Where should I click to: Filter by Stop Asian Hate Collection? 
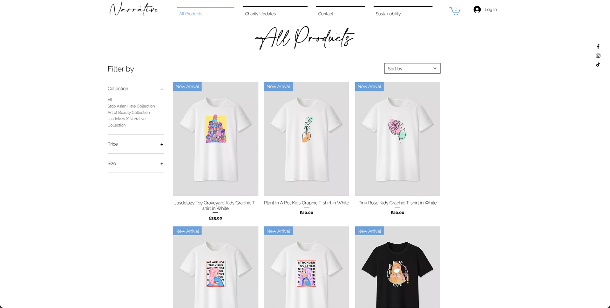click(x=131, y=106)
